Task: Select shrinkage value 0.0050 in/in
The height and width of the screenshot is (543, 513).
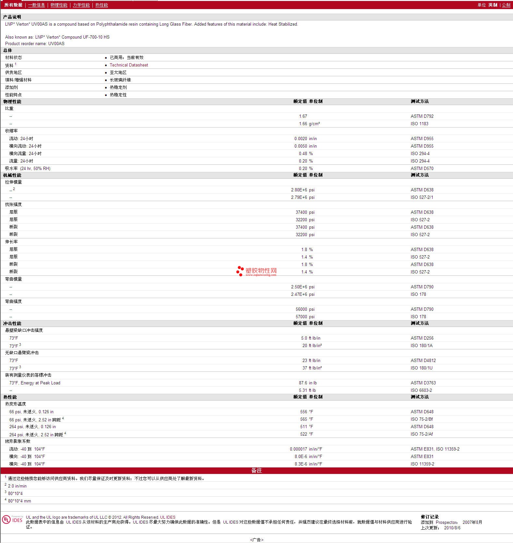Action: click(305, 146)
